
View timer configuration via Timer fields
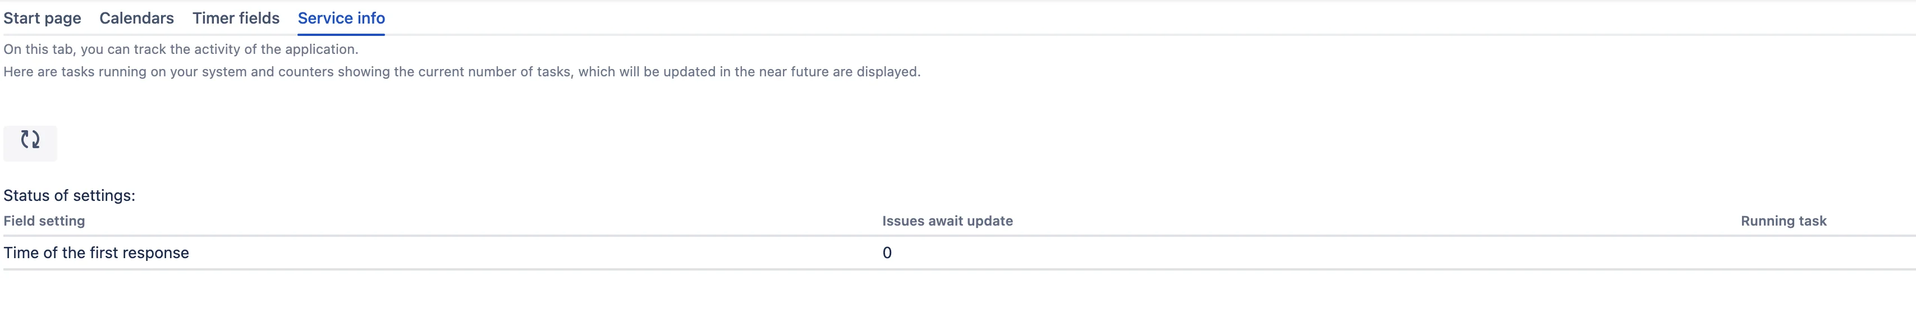pyautogui.click(x=236, y=18)
